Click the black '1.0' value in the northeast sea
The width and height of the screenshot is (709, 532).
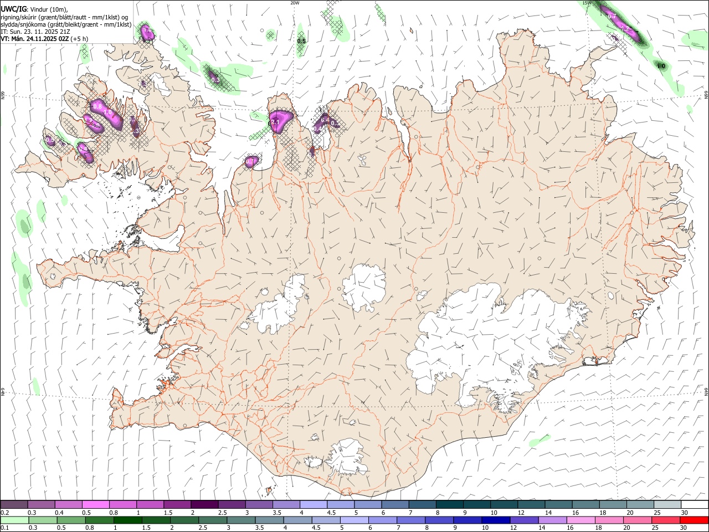tap(661, 66)
